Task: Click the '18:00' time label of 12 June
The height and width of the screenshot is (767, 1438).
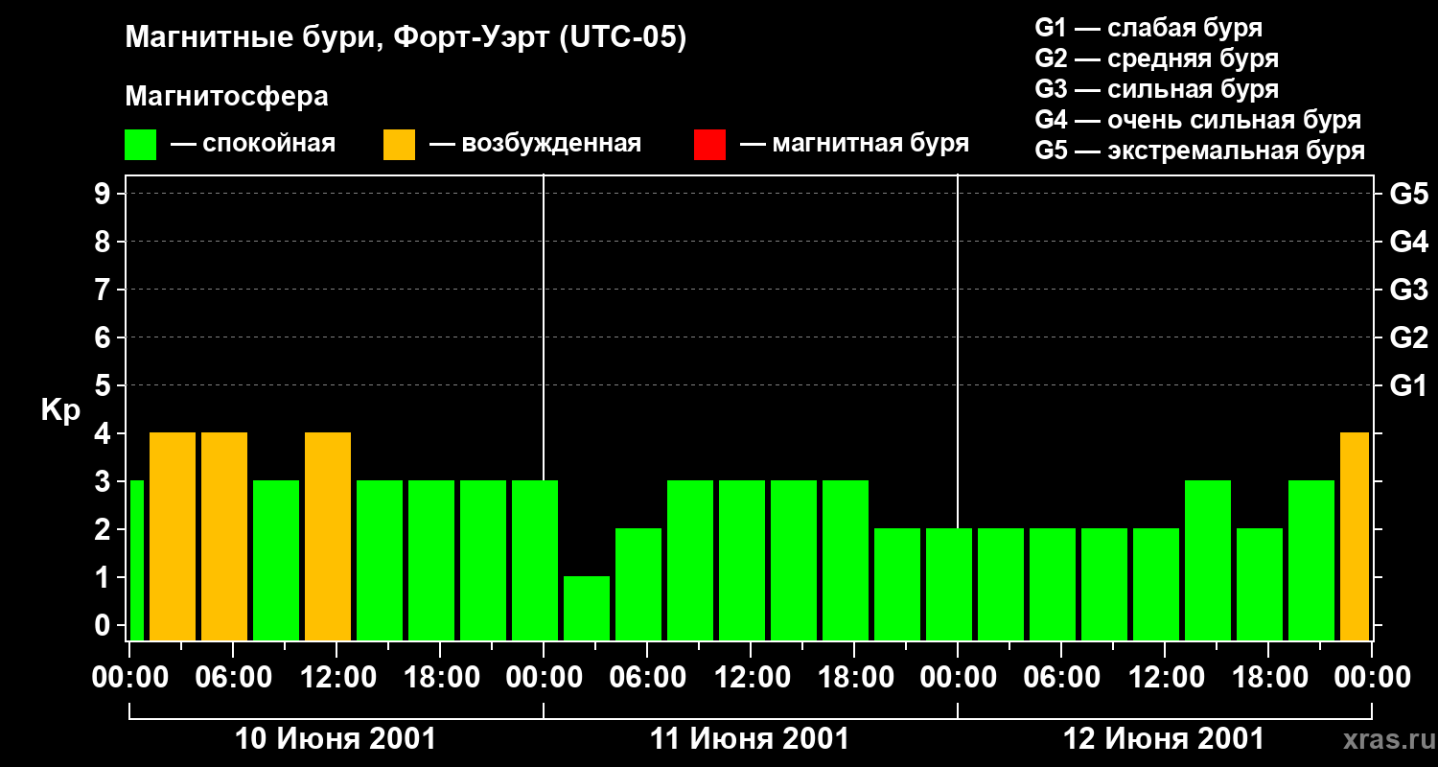Action: [1269, 677]
